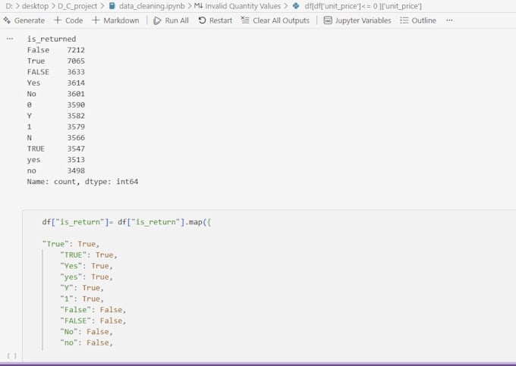Click the 'N 3566' output row
Screen dimensions: 516x366
[x=56, y=138]
